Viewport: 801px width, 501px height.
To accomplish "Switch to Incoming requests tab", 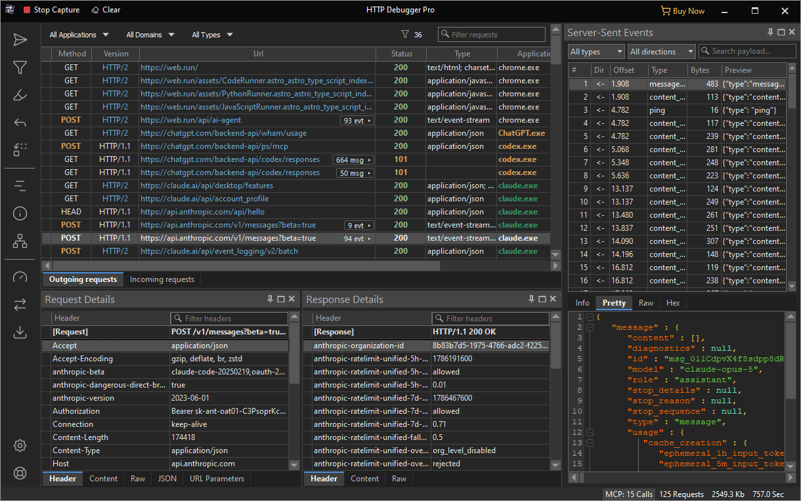I will (162, 279).
